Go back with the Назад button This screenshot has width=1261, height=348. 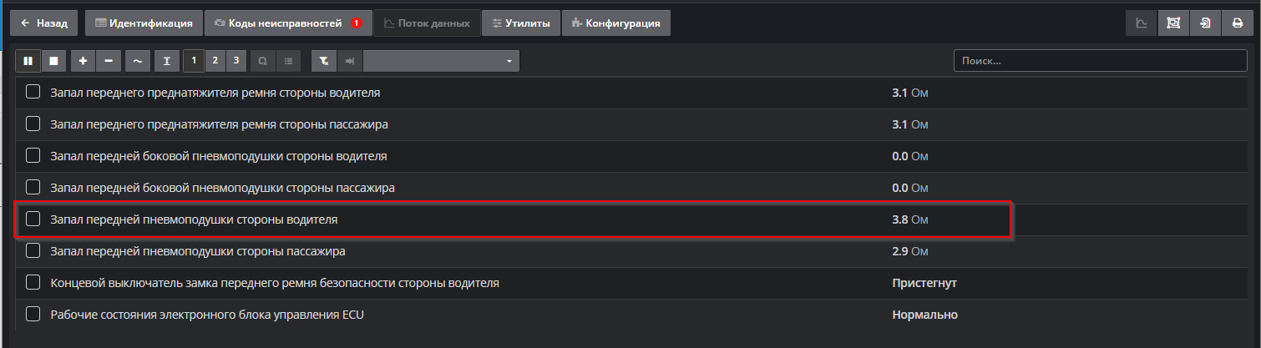[x=44, y=23]
